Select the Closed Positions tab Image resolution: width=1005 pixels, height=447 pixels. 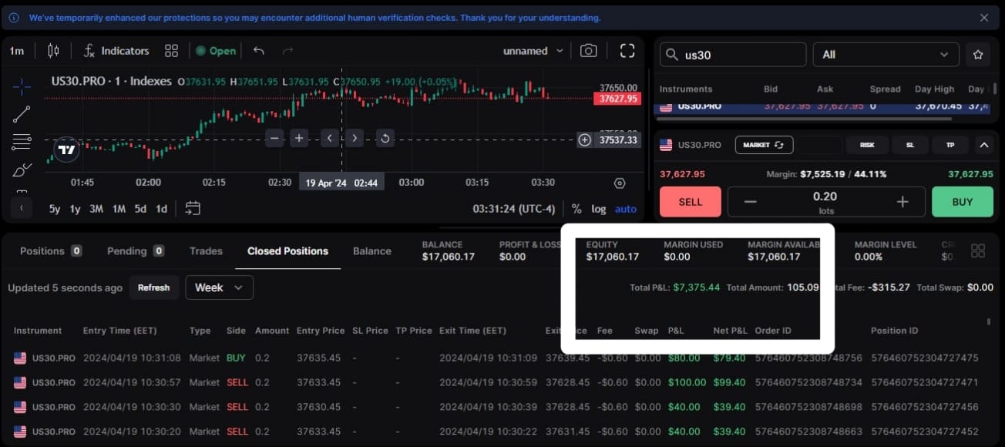(x=287, y=250)
